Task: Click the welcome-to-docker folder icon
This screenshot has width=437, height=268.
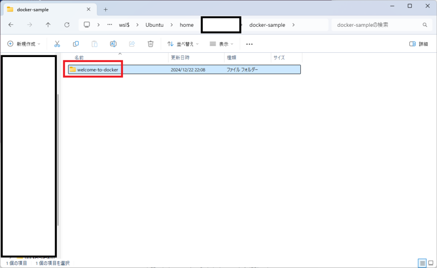Action: tap(73, 69)
